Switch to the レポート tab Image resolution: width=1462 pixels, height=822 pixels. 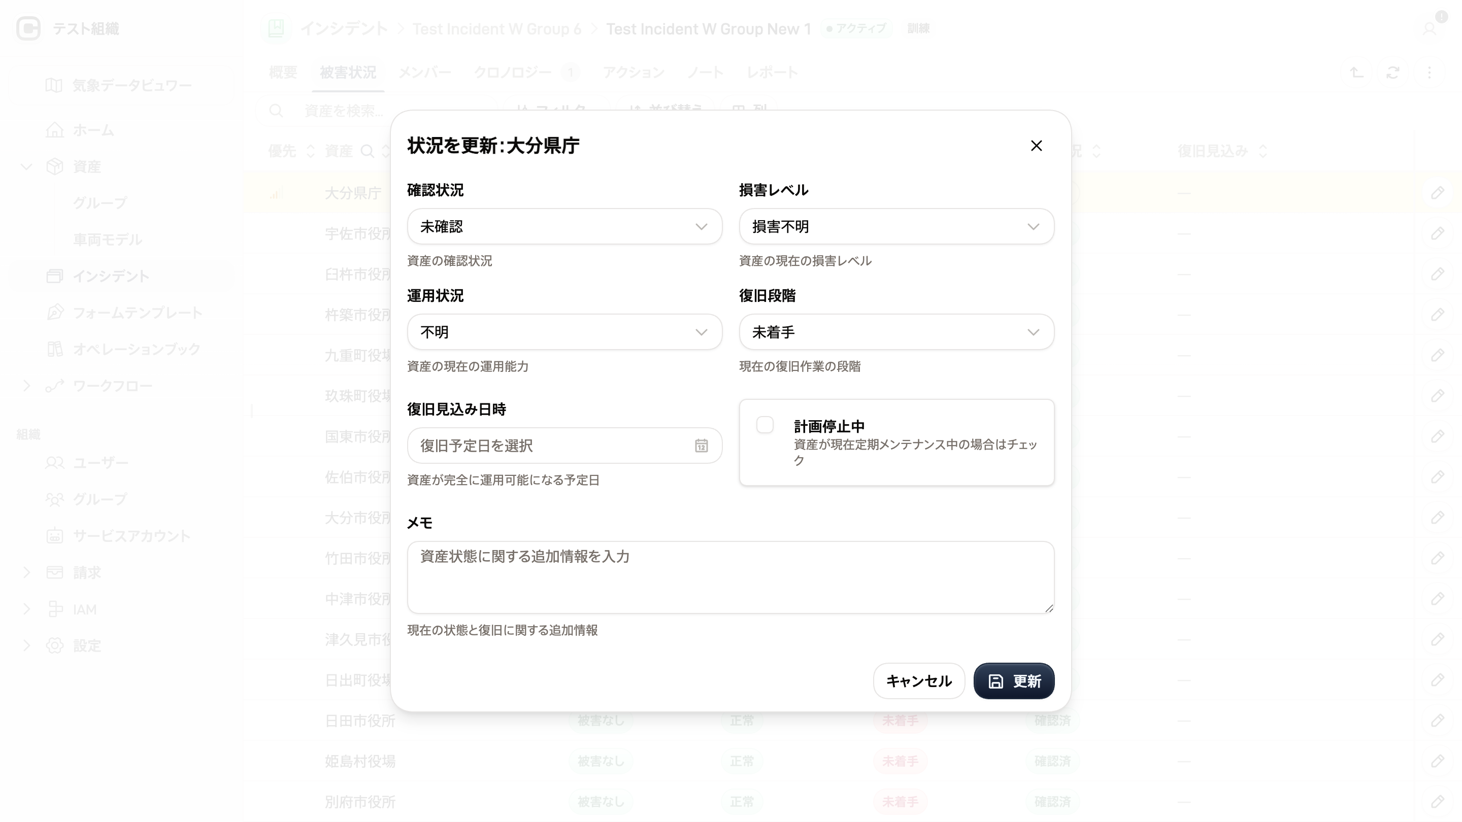click(x=773, y=73)
